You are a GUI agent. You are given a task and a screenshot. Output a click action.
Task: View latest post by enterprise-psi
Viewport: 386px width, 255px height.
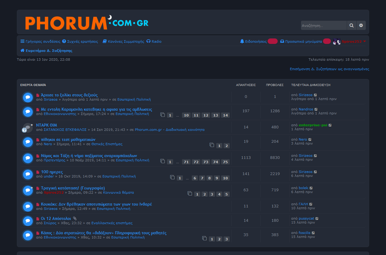(x=330, y=125)
